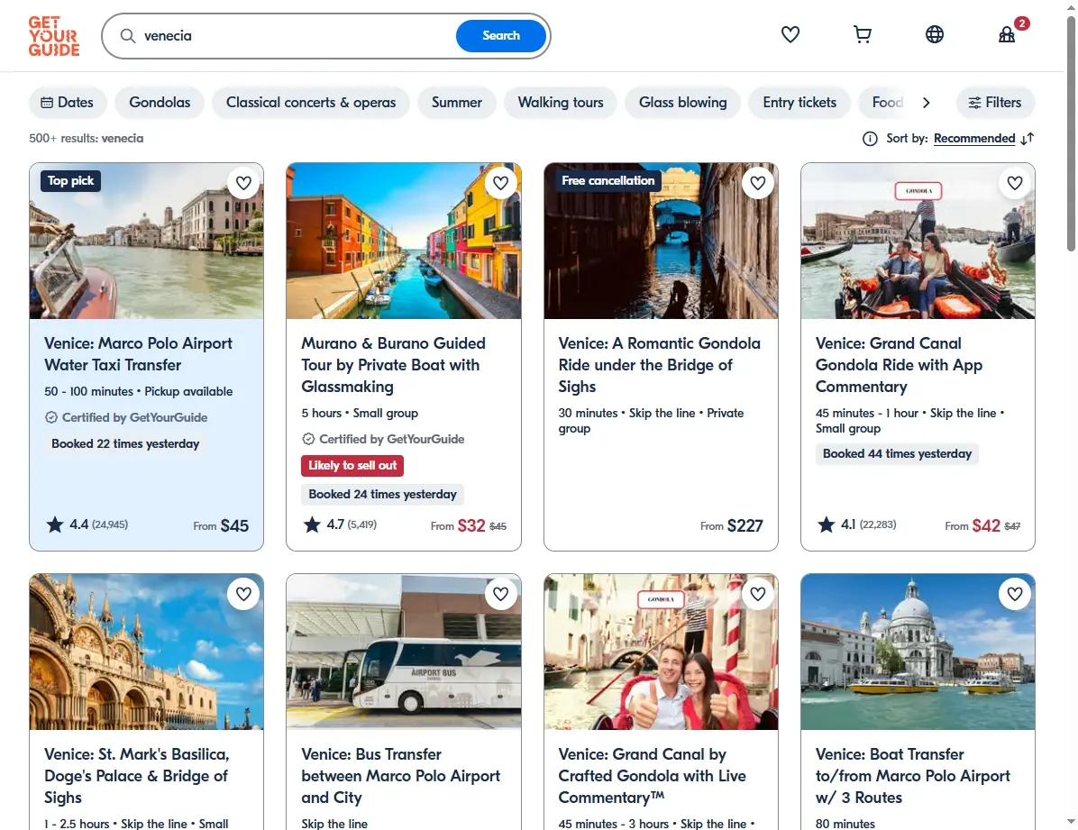Select the Food filter chip
Viewport: 1078px width, 830px height.
tap(887, 103)
